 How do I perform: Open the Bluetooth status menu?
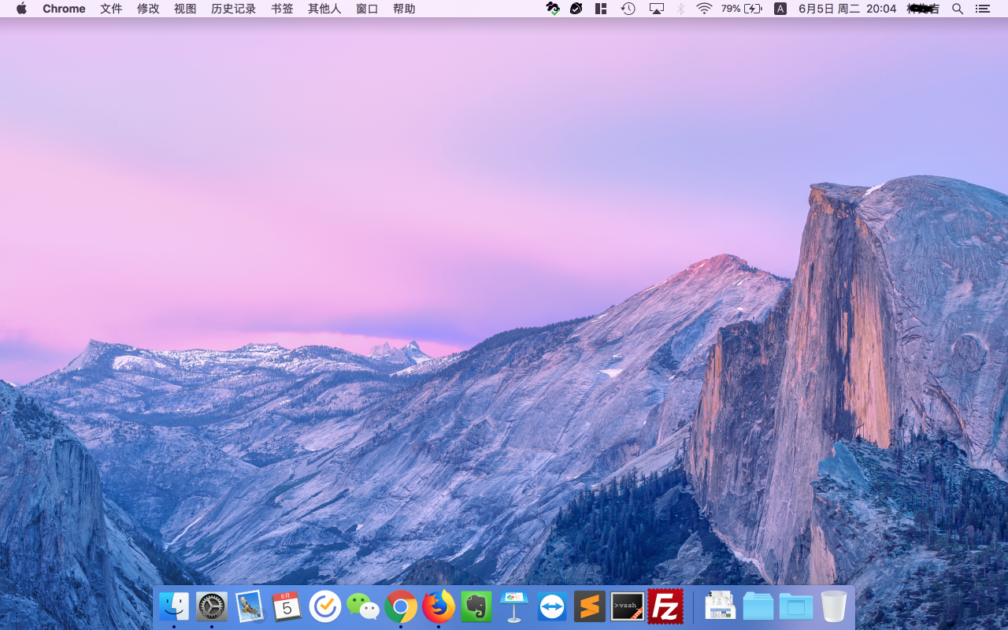tap(681, 9)
